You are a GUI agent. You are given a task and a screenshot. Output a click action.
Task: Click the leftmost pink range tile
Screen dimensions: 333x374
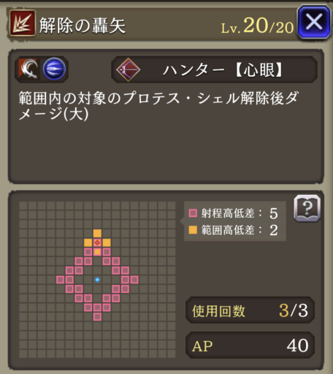coord(61,280)
